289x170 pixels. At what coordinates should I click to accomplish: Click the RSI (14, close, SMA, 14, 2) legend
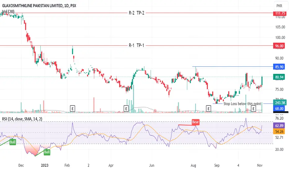(22, 119)
